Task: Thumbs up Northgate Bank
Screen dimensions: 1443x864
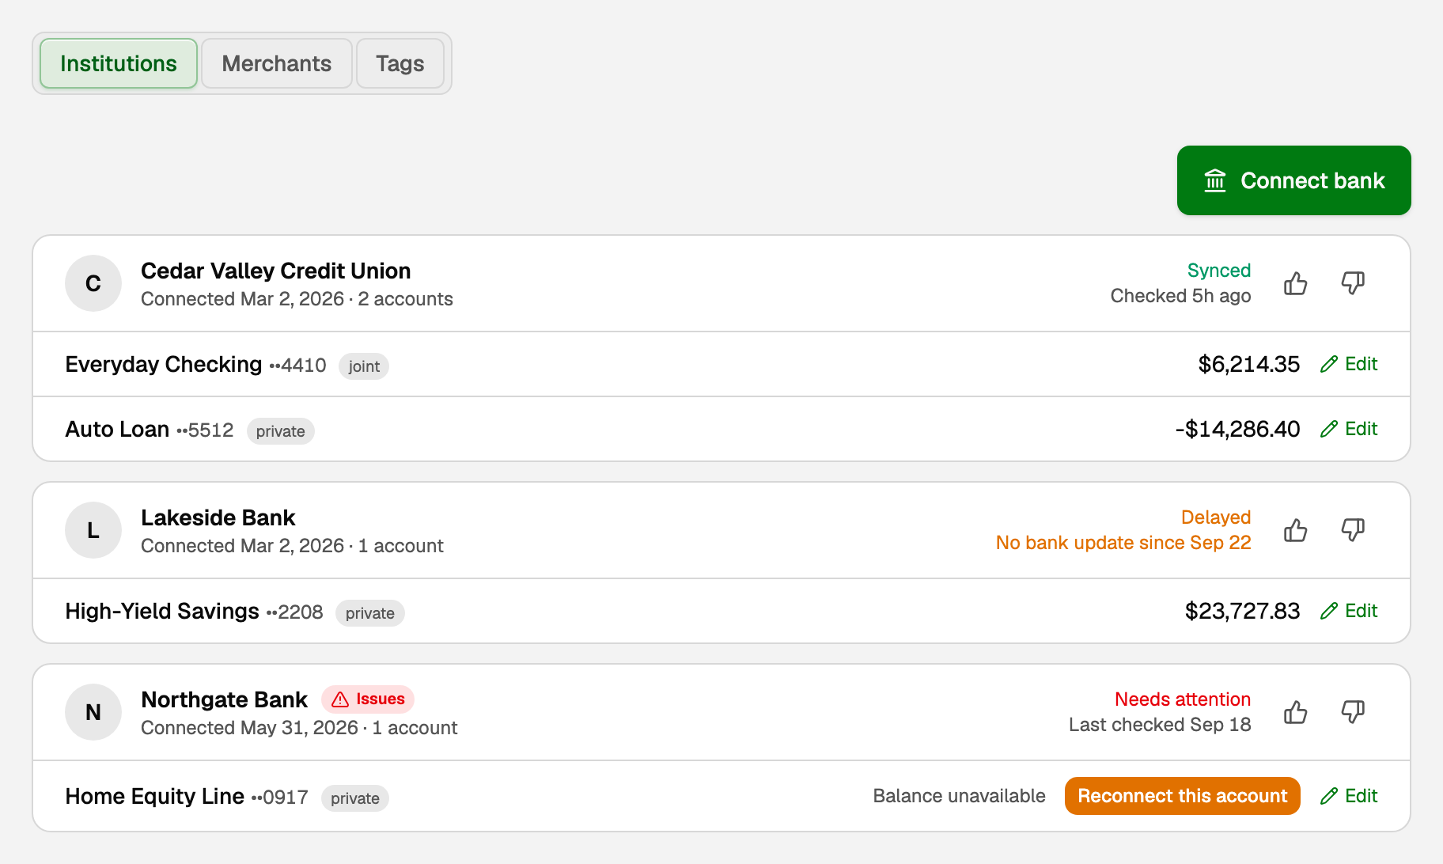Action: click(1295, 712)
